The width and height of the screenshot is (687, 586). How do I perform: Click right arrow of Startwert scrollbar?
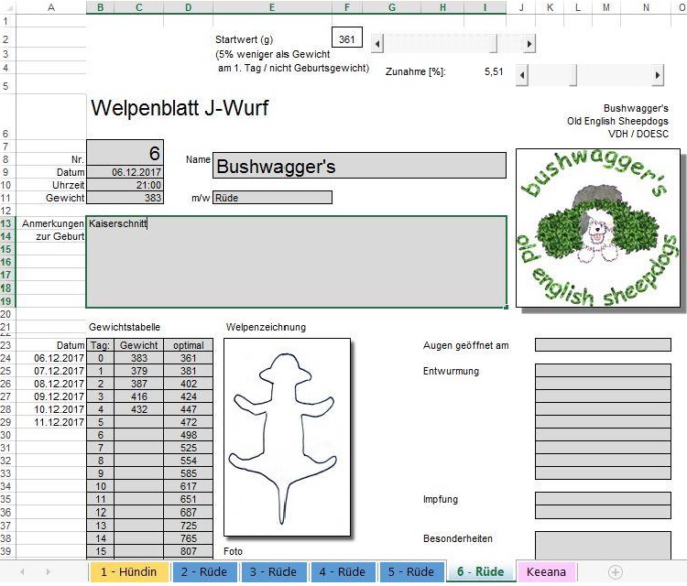(x=529, y=43)
